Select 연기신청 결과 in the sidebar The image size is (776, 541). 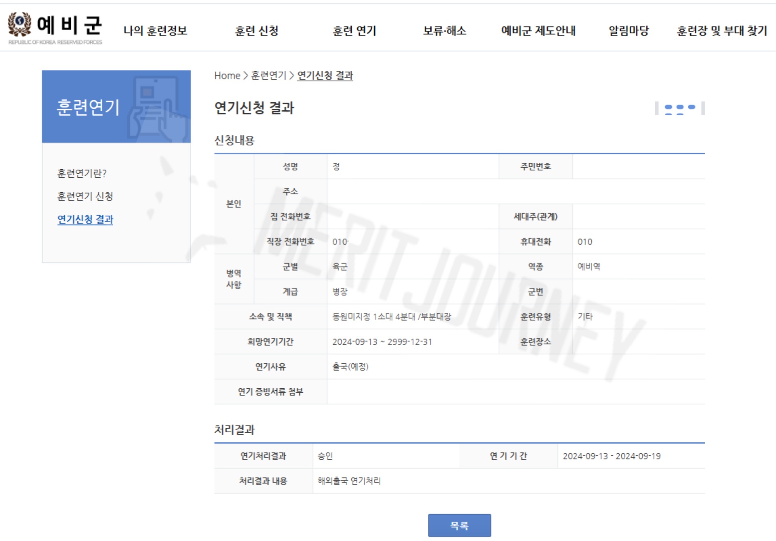tap(85, 219)
